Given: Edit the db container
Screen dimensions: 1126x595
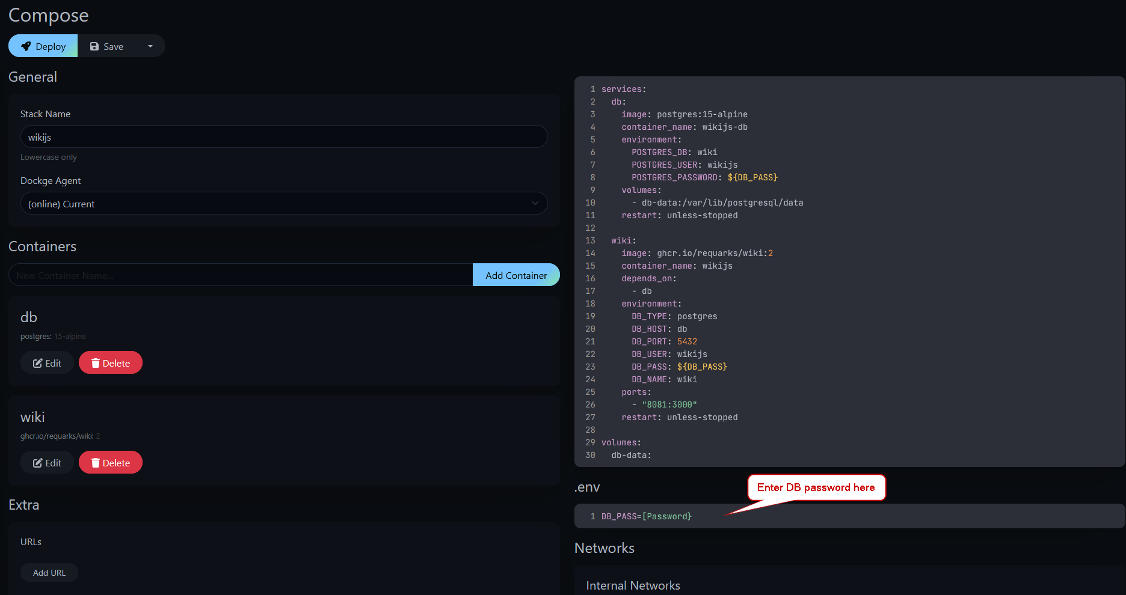Looking at the screenshot, I should tap(47, 363).
